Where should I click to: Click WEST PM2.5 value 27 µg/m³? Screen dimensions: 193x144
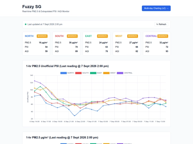[134, 43]
